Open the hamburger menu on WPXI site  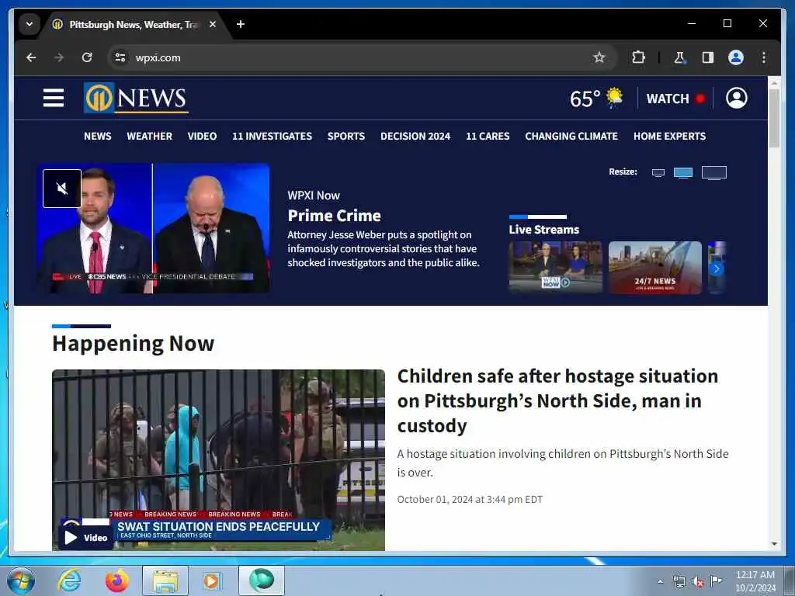point(54,98)
